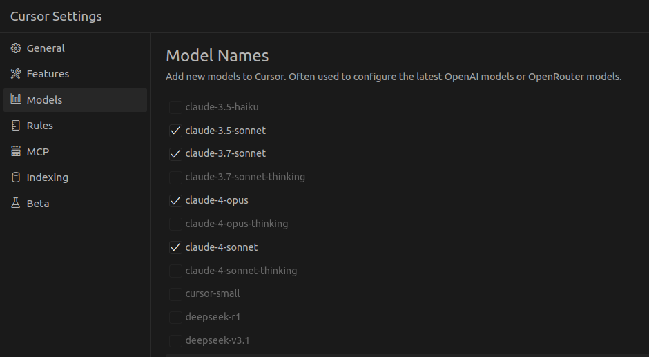Click the Cursor Settings title
The width and height of the screenshot is (649, 357).
point(56,16)
